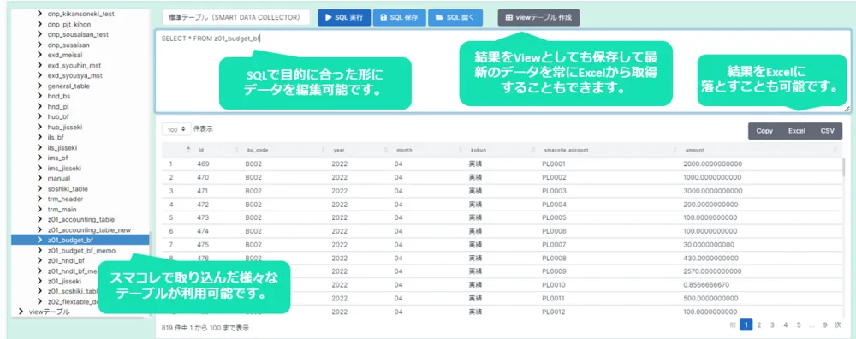Select ils_bf in the table tree
Screen dimensions: 856x339
click(x=56, y=137)
